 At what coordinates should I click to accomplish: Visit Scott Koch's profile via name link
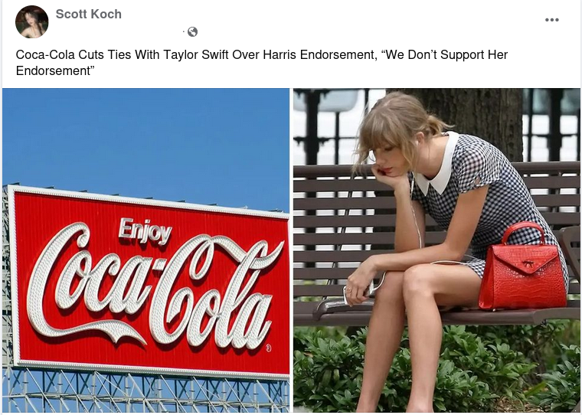(x=88, y=14)
